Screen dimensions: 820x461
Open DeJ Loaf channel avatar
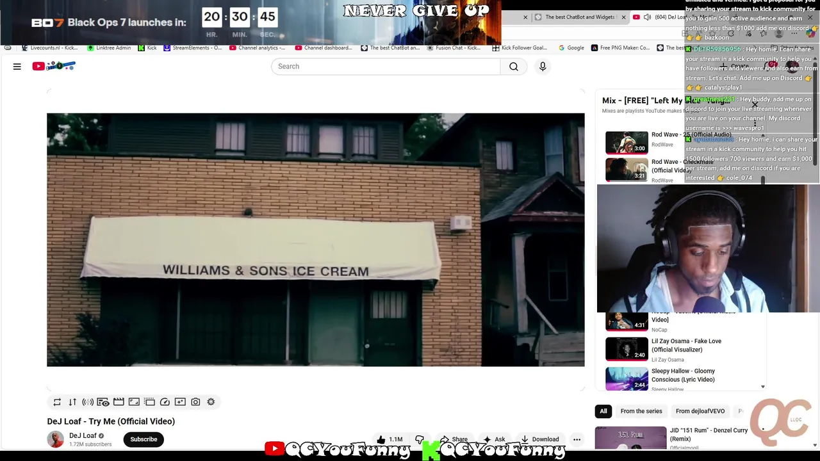(56, 439)
